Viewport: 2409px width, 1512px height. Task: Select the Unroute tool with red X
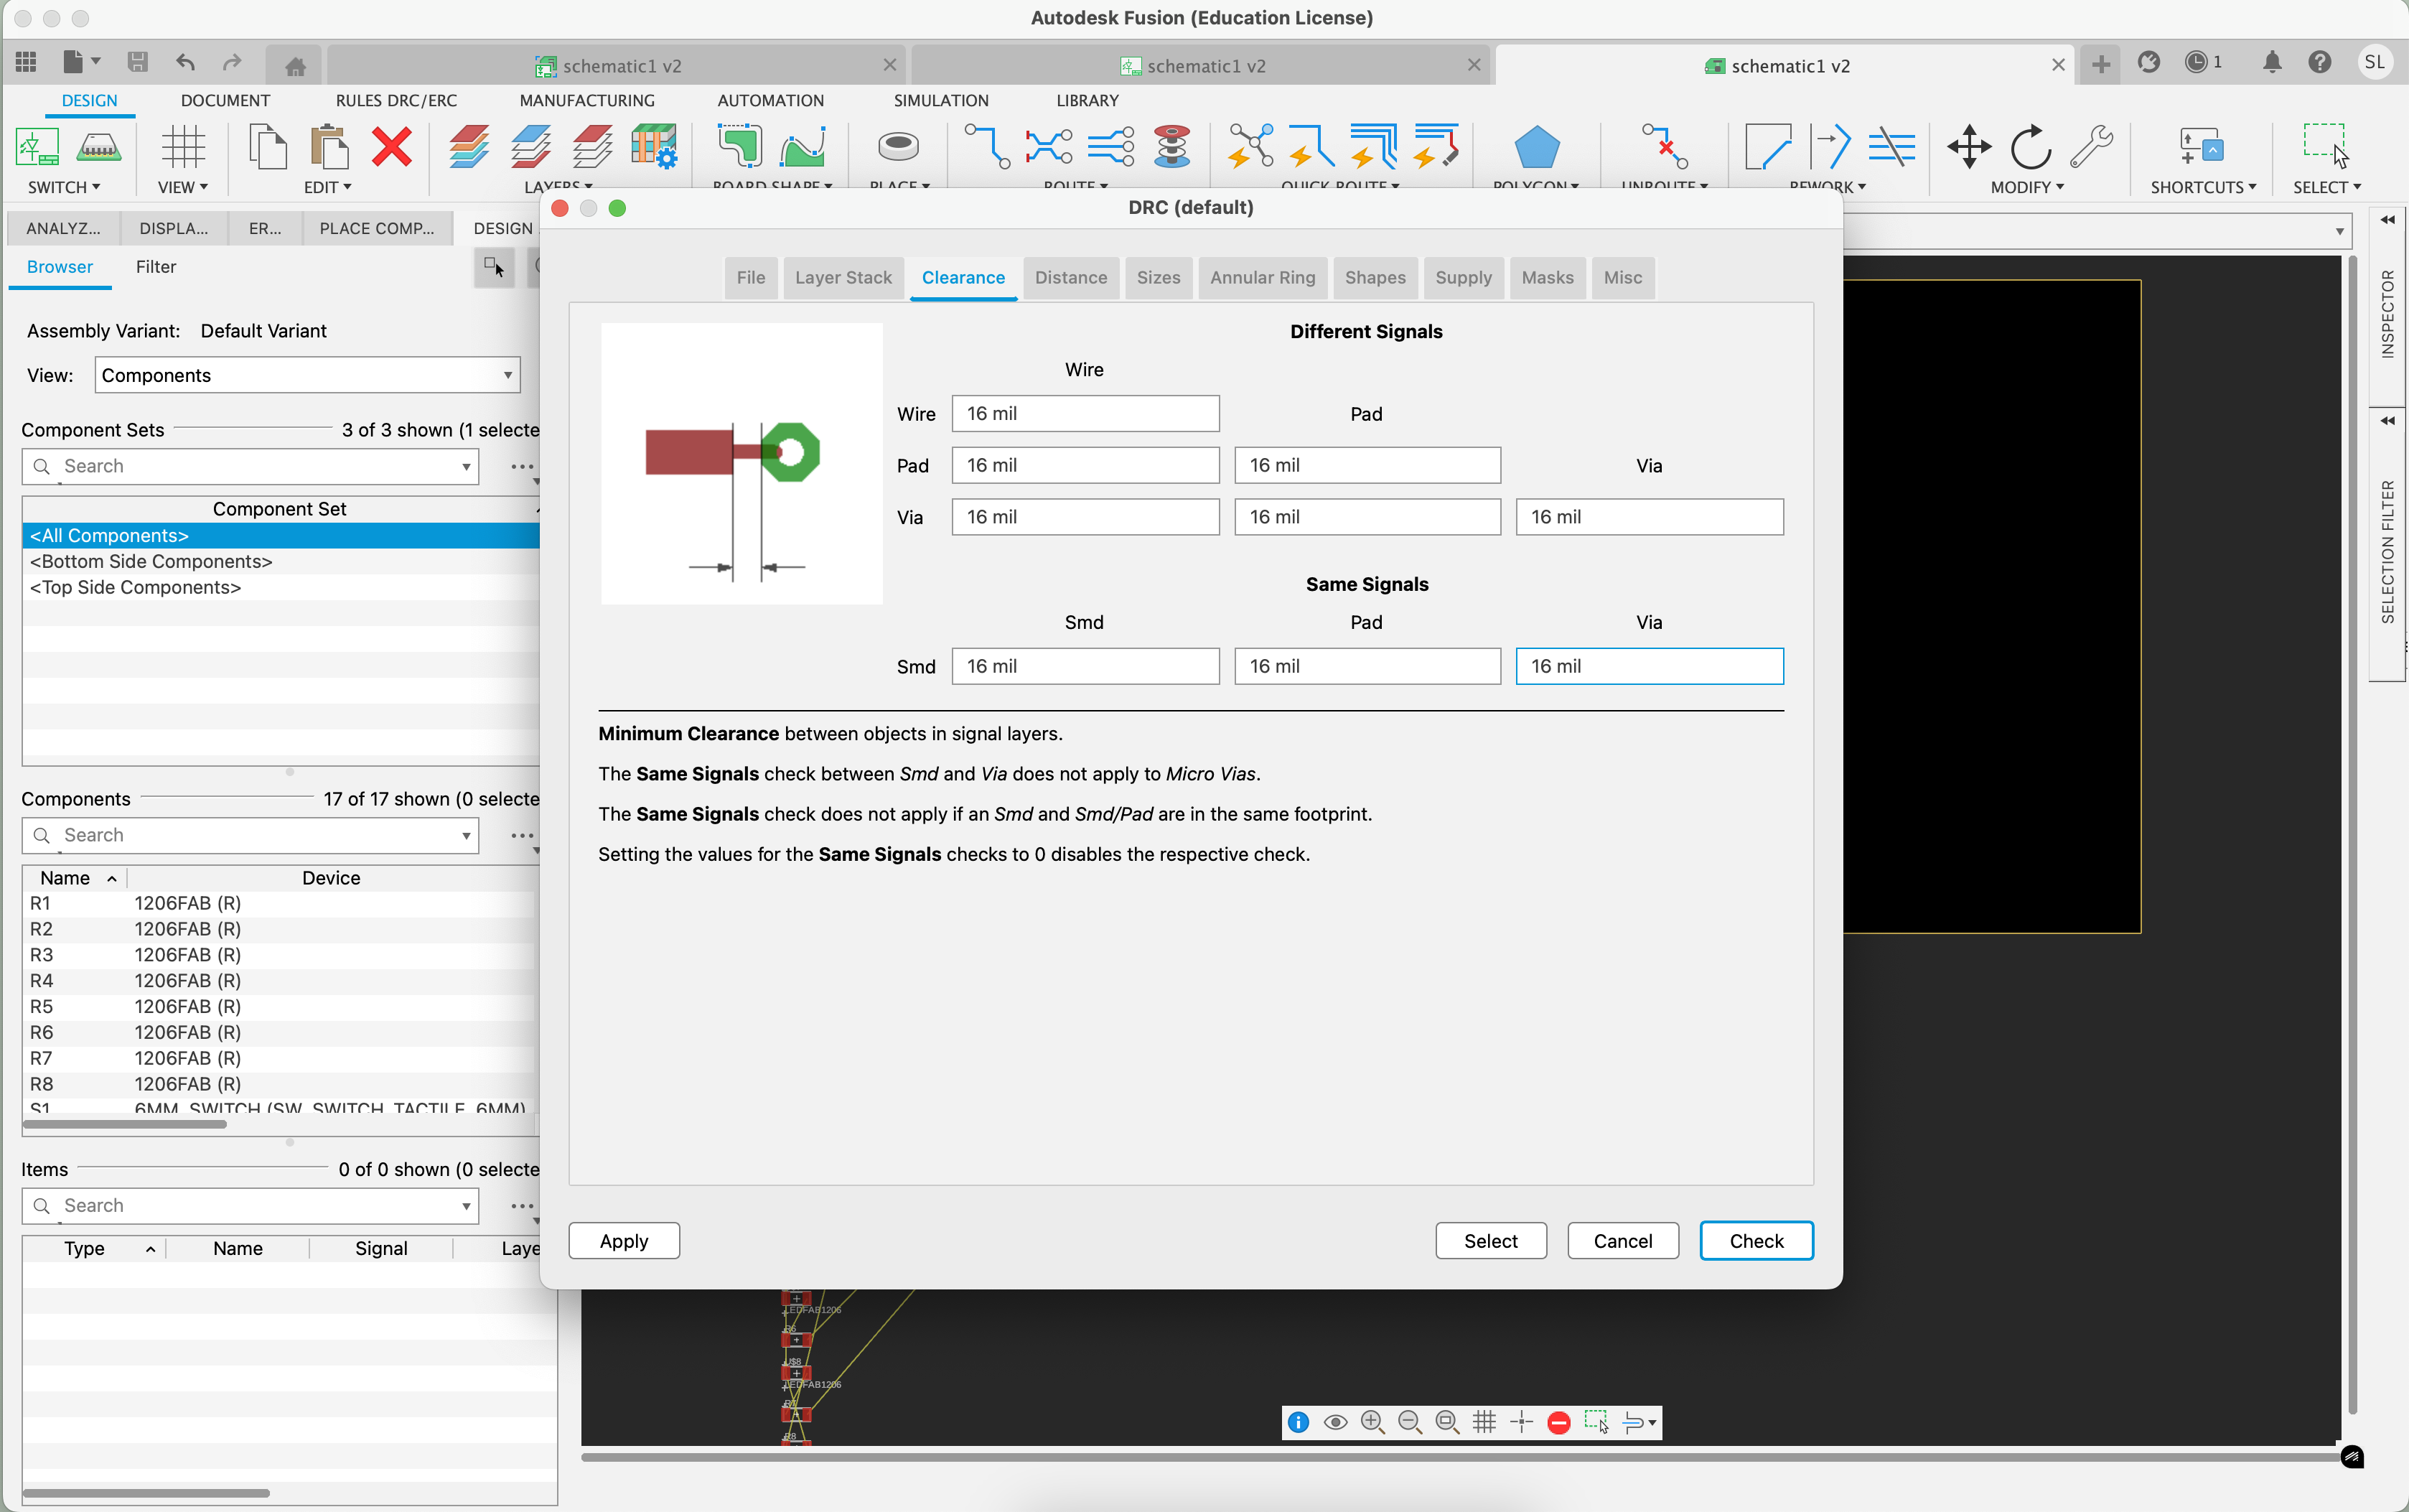tap(1665, 147)
